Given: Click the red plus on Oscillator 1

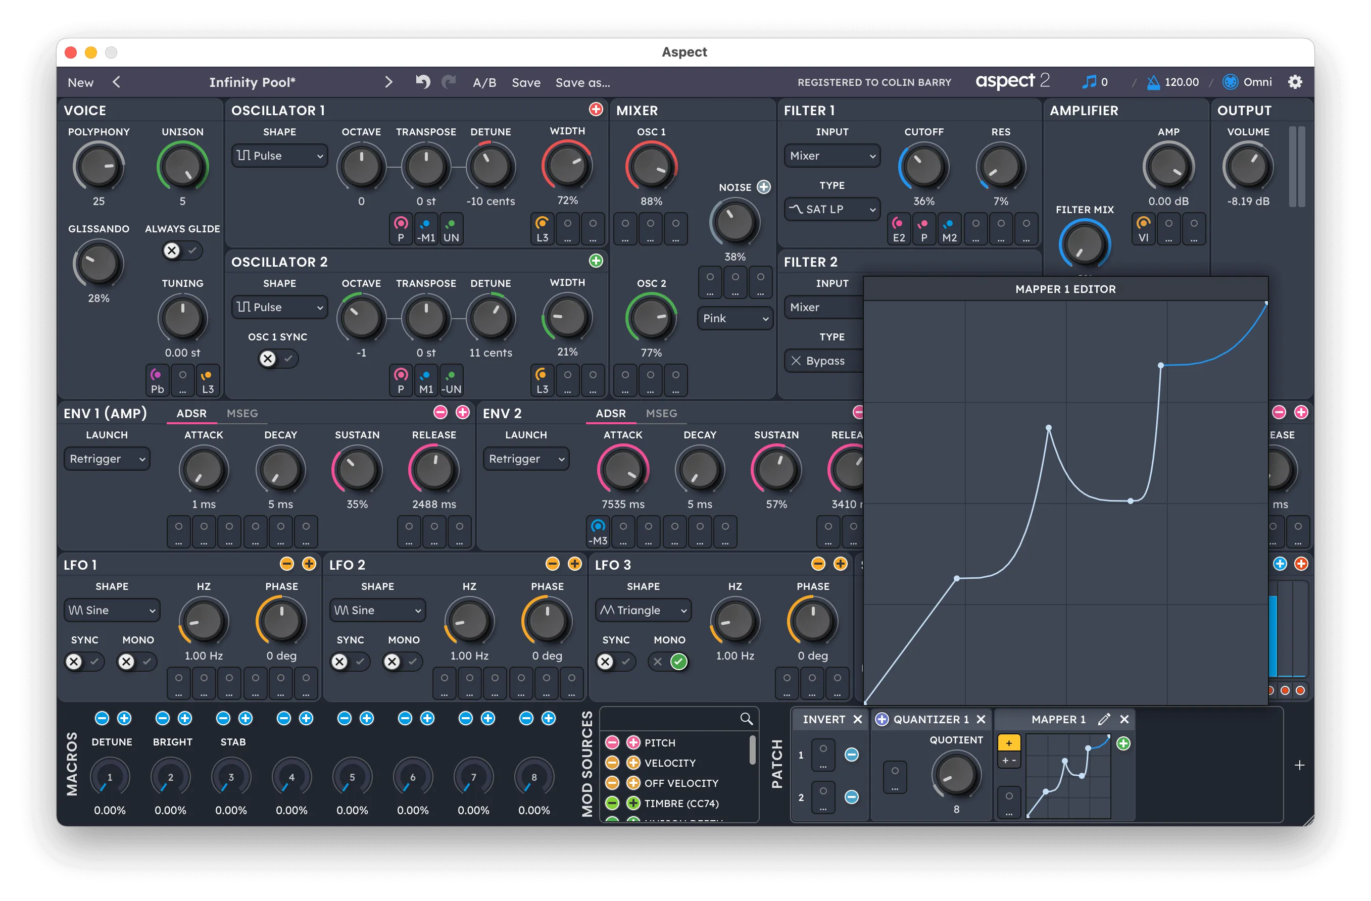Looking at the screenshot, I should (x=596, y=109).
